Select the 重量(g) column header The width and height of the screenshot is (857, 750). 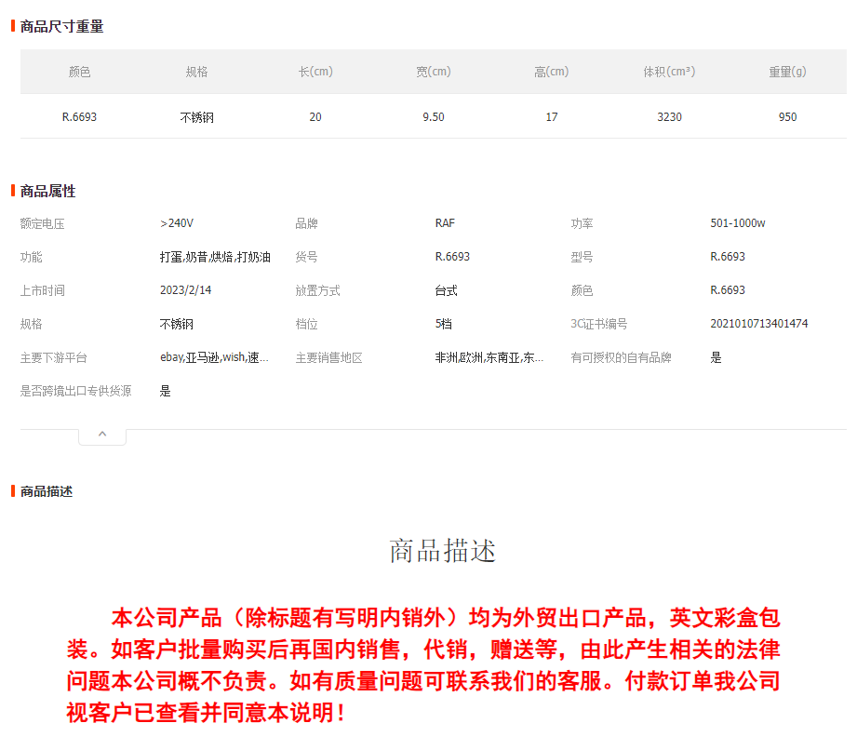(x=787, y=72)
